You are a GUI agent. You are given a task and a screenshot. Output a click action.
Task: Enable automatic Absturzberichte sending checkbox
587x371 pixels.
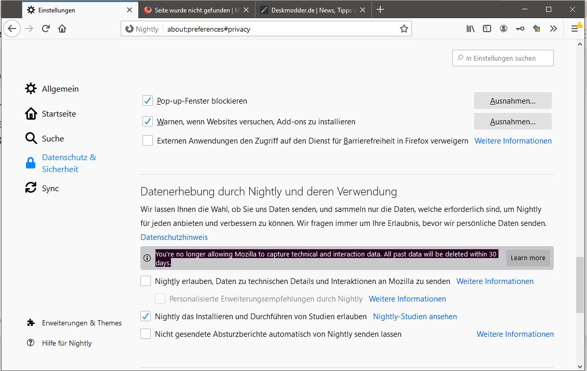(x=146, y=334)
